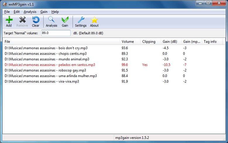The height and width of the screenshot is (143, 228).
Task: Select the pelados em santos.mp3 row
Action: coord(50,65)
